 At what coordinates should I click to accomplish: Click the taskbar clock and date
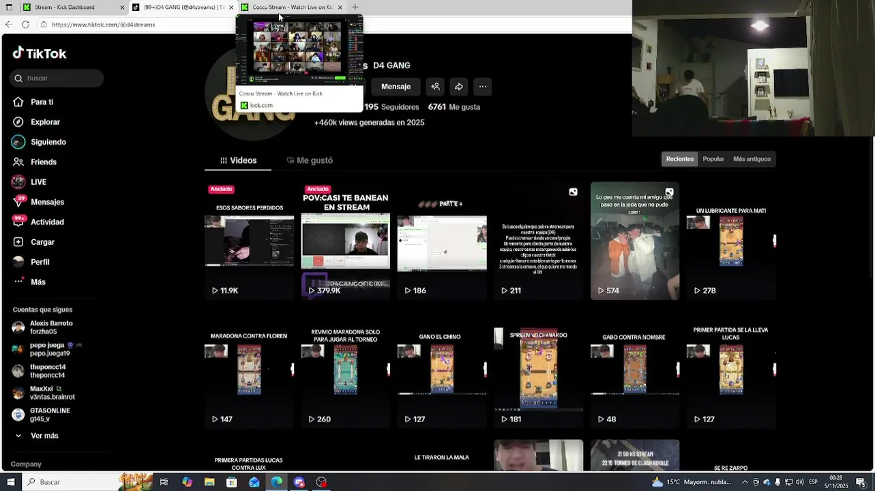836,482
